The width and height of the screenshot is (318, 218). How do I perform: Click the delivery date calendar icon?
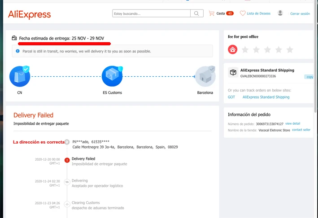click(14, 38)
